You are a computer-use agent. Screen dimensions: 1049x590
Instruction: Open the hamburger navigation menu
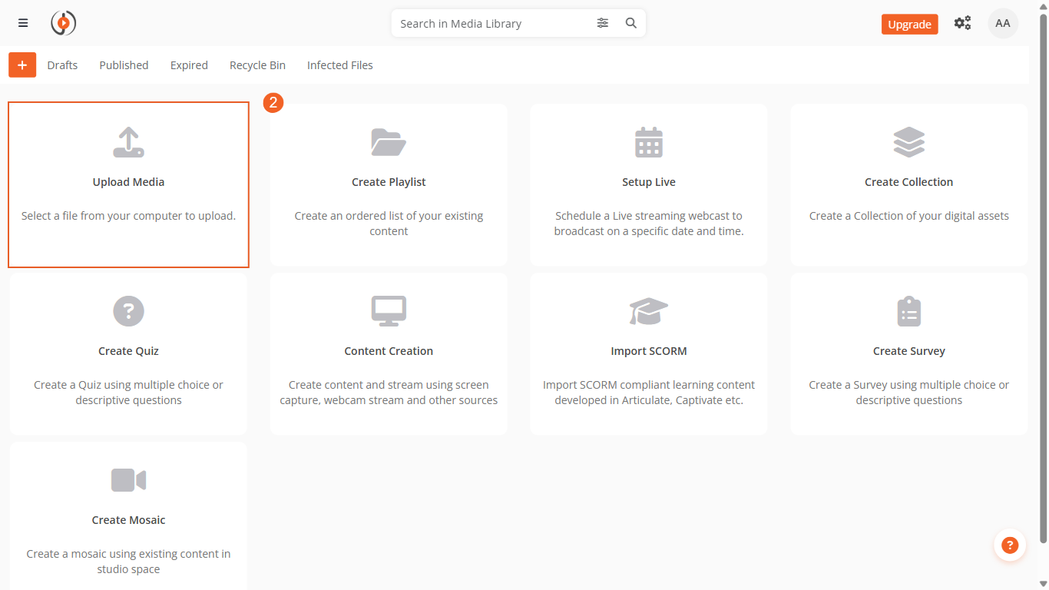(x=23, y=23)
